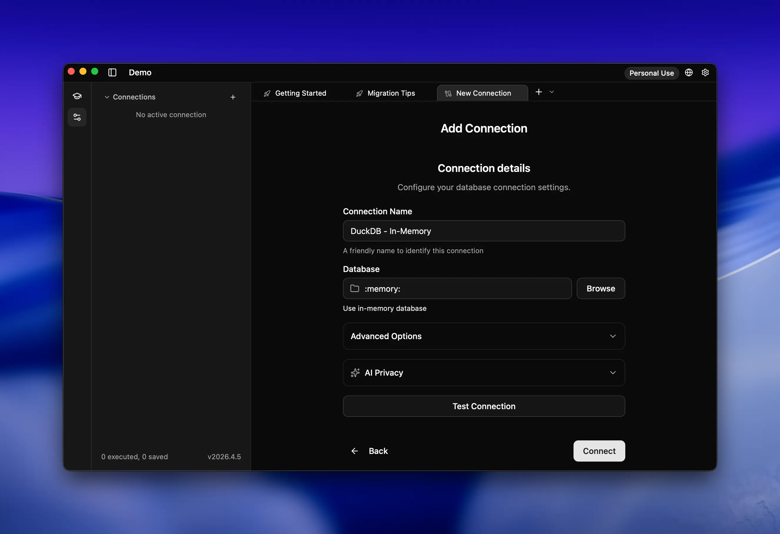Click the plus icon to add a connection
The height and width of the screenshot is (534, 780).
click(x=233, y=97)
